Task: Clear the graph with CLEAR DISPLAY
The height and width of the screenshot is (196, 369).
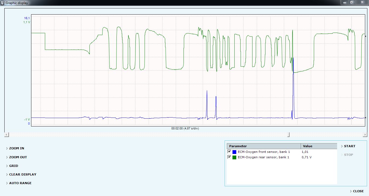Action: coord(22,174)
